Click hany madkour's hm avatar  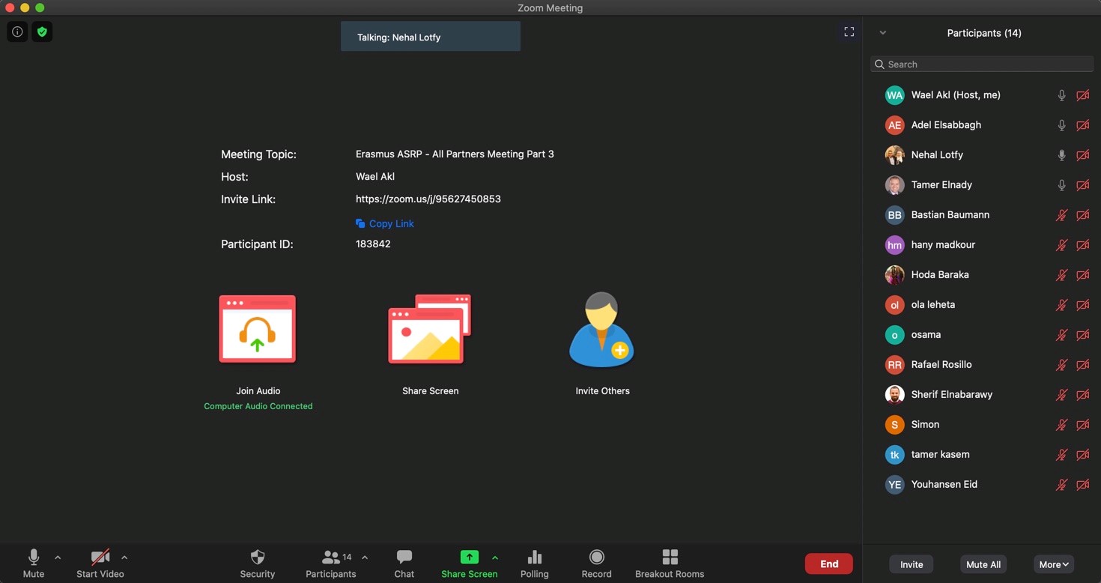(894, 245)
